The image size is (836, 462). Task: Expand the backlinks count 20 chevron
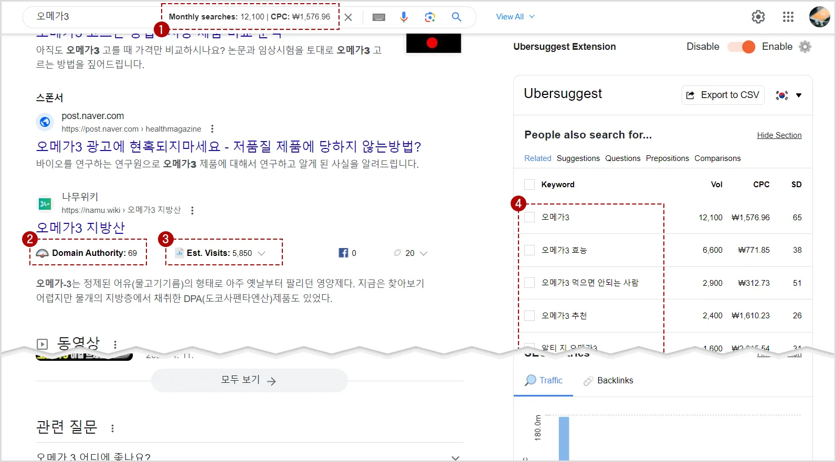pos(424,253)
